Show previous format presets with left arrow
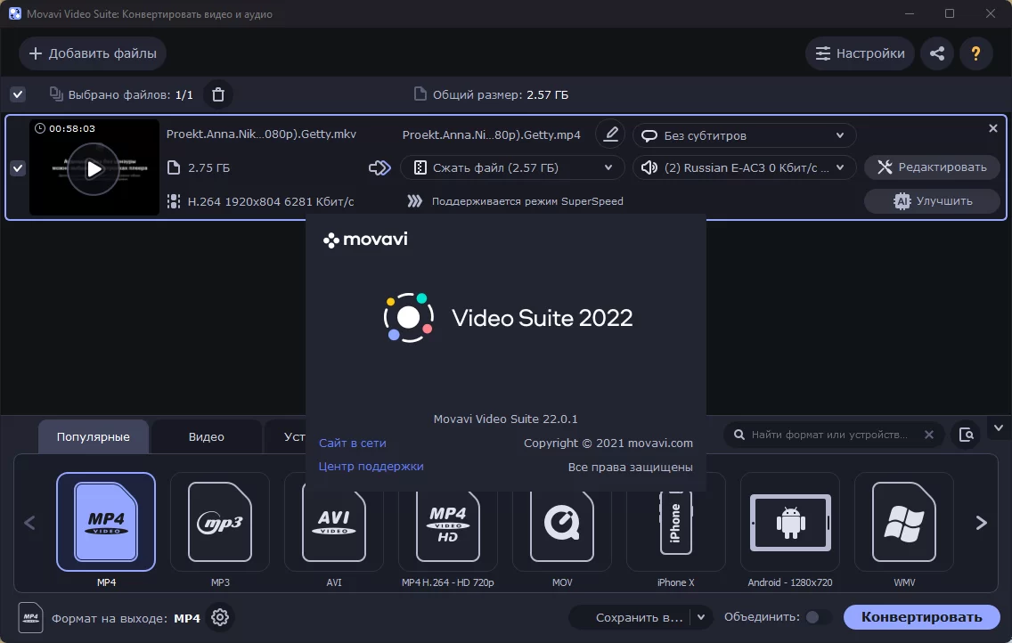Image resolution: width=1012 pixels, height=643 pixels. pos(29,523)
